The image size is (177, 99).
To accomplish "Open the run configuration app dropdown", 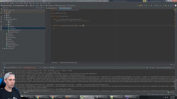I will [142, 5].
